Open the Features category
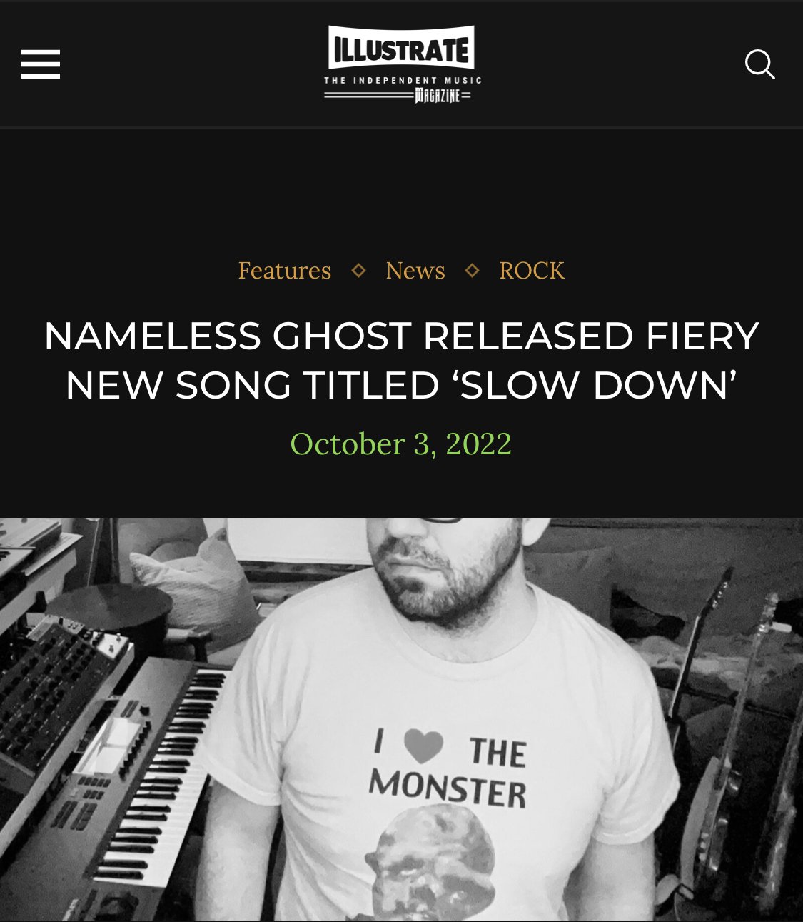The width and height of the screenshot is (803, 922). 285,271
